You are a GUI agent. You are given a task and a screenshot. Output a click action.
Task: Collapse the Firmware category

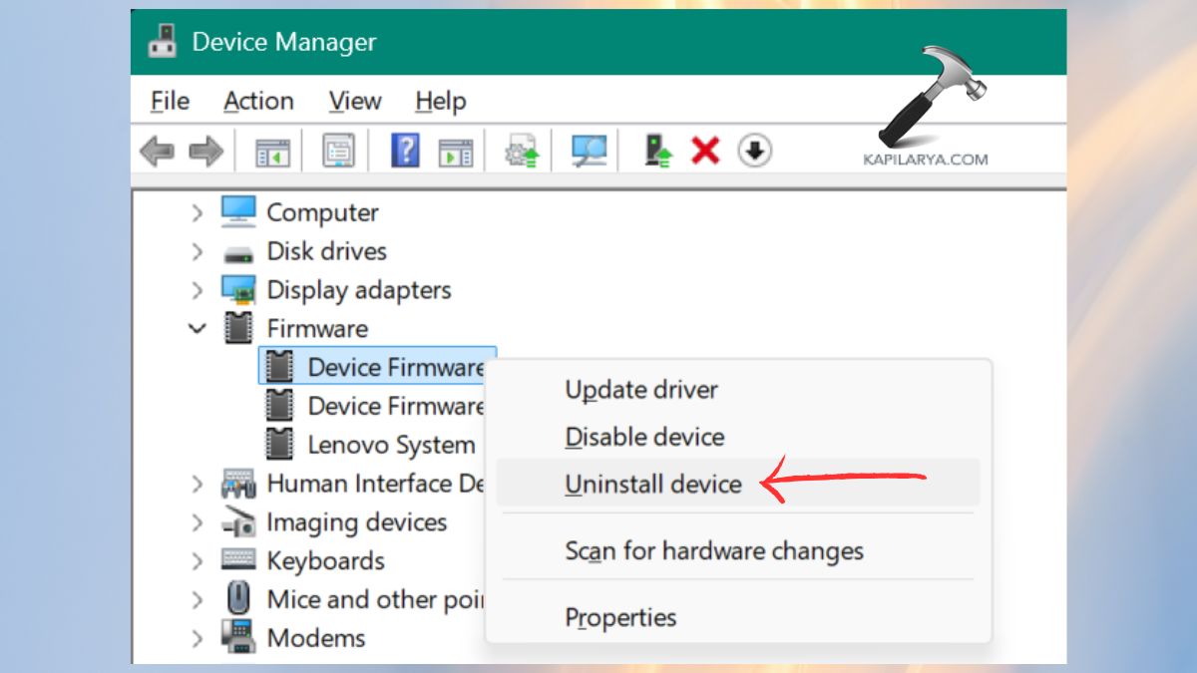pyautogui.click(x=197, y=328)
